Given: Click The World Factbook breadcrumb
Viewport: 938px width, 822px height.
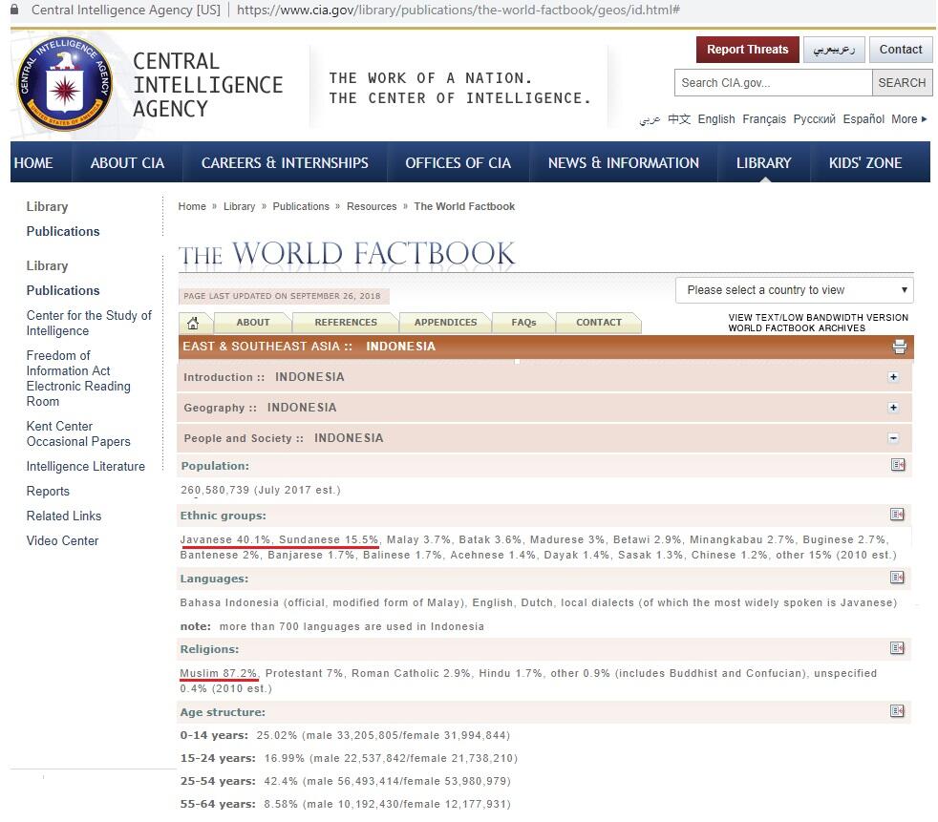Looking at the screenshot, I should (464, 206).
